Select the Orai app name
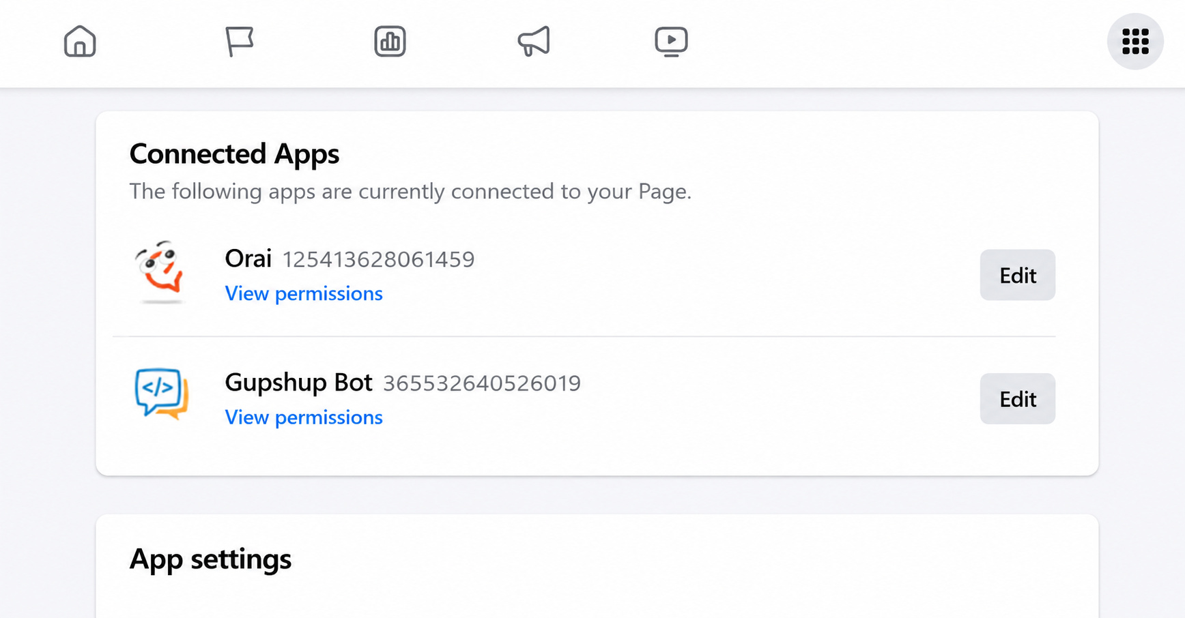This screenshot has height=618, width=1185. (x=248, y=259)
